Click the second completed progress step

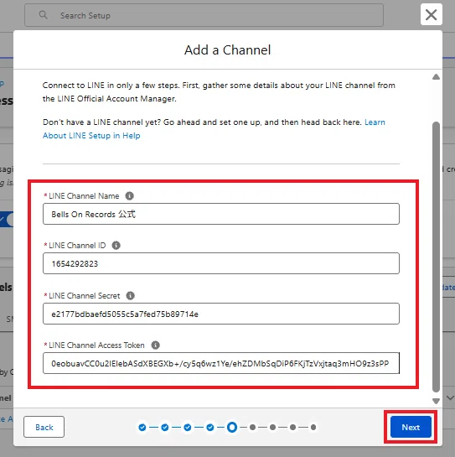tap(165, 428)
